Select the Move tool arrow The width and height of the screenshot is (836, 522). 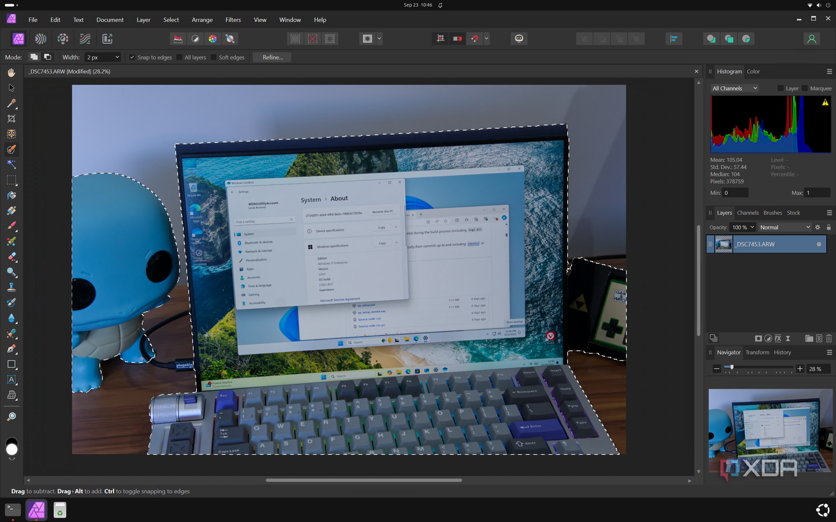(x=11, y=88)
